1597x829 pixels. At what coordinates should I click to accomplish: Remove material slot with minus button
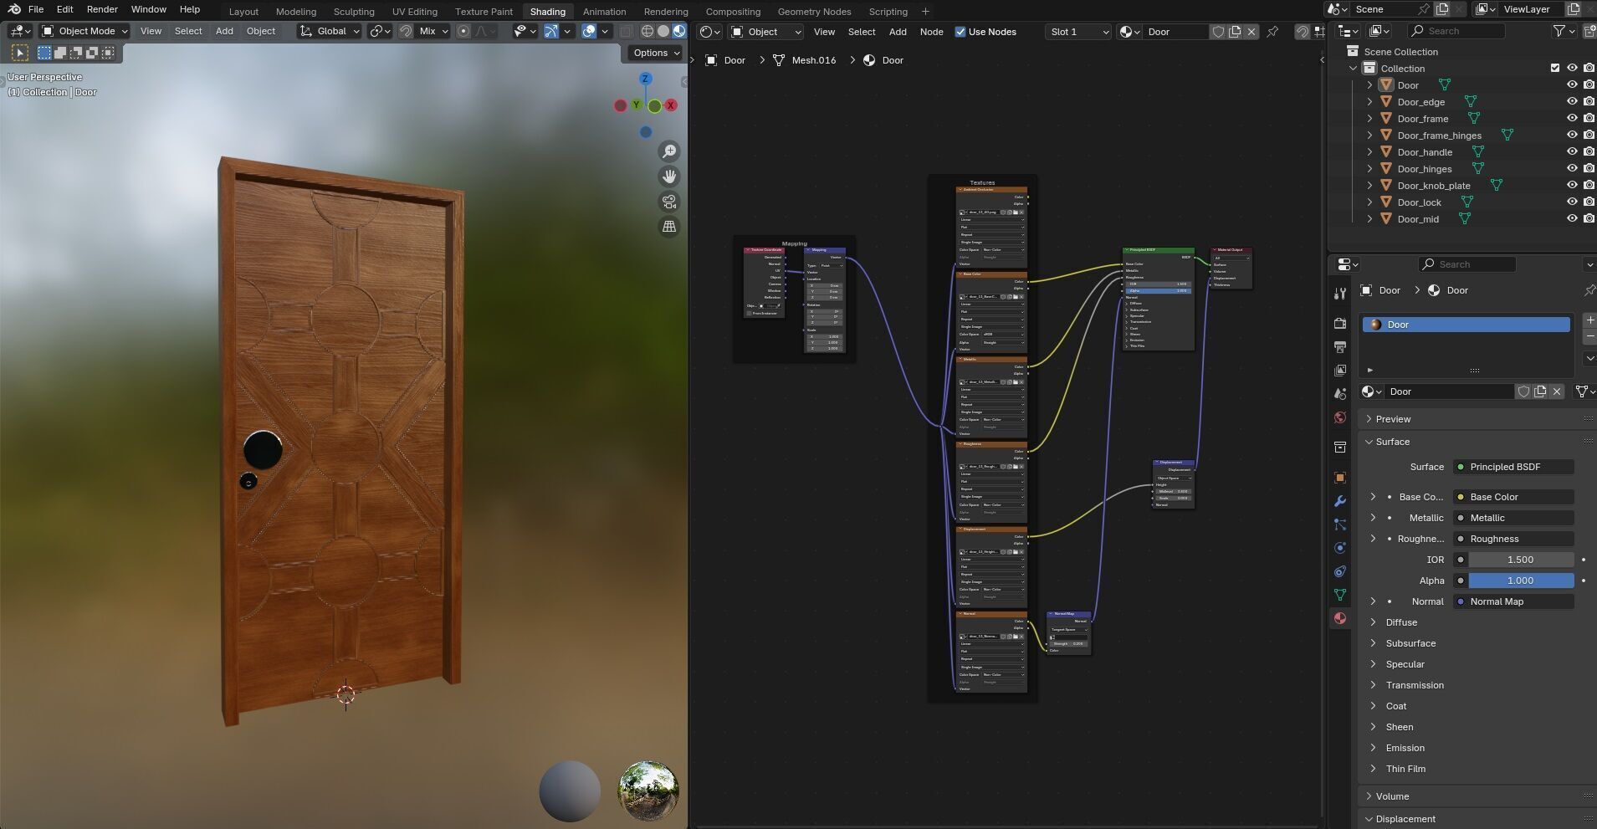pos(1589,335)
